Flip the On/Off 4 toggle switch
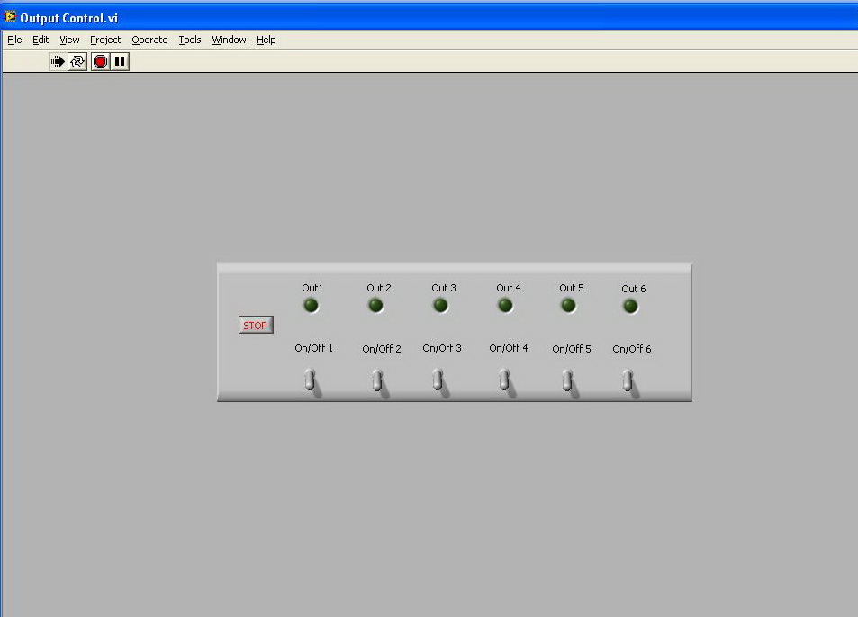858x617 pixels. 504,380
